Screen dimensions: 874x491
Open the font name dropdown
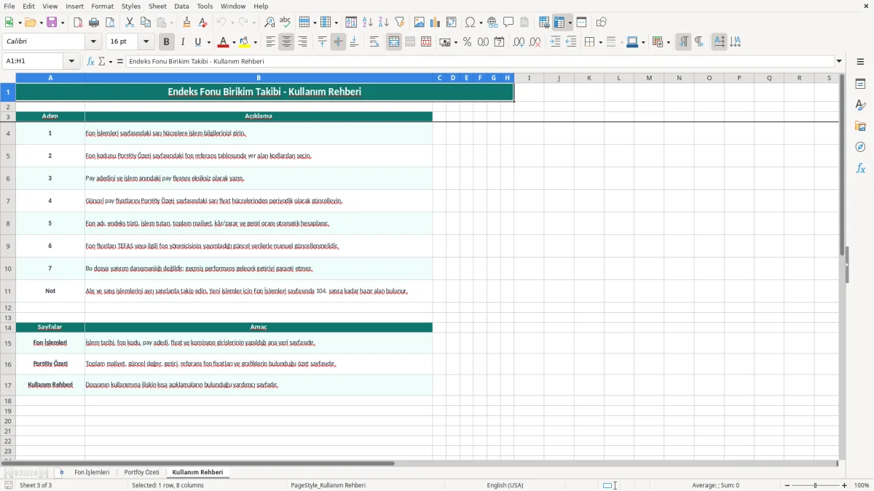[92, 42]
